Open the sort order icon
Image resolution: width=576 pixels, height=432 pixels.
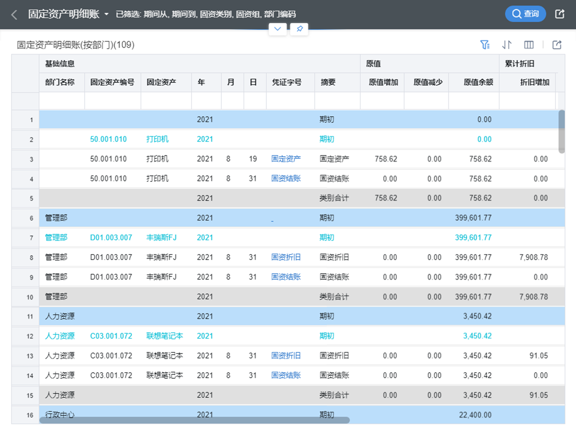coord(507,45)
